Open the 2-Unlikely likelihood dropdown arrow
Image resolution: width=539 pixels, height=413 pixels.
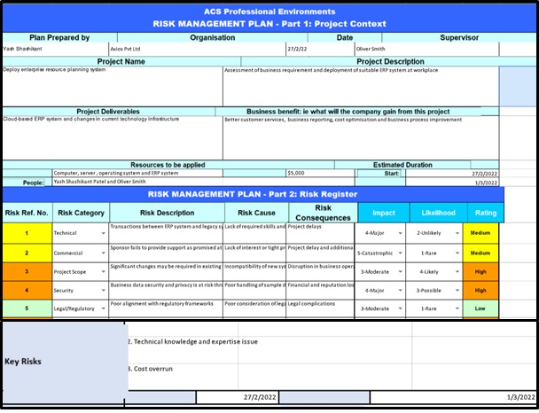pyautogui.click(x=457, y=233)
